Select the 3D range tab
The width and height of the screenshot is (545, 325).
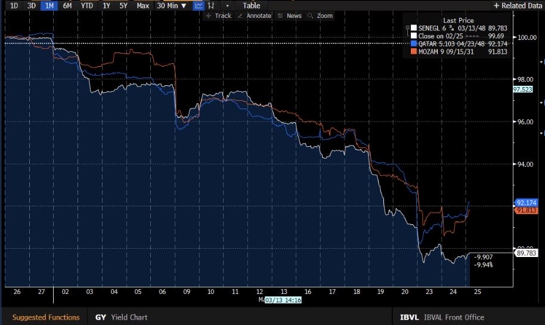click(31, 5)
